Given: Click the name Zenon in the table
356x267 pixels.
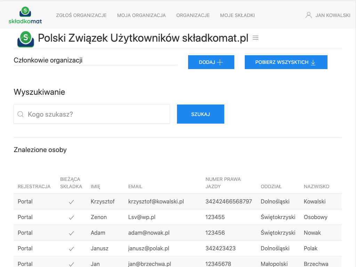Looking at the screenshot, I should click(98, 217).
